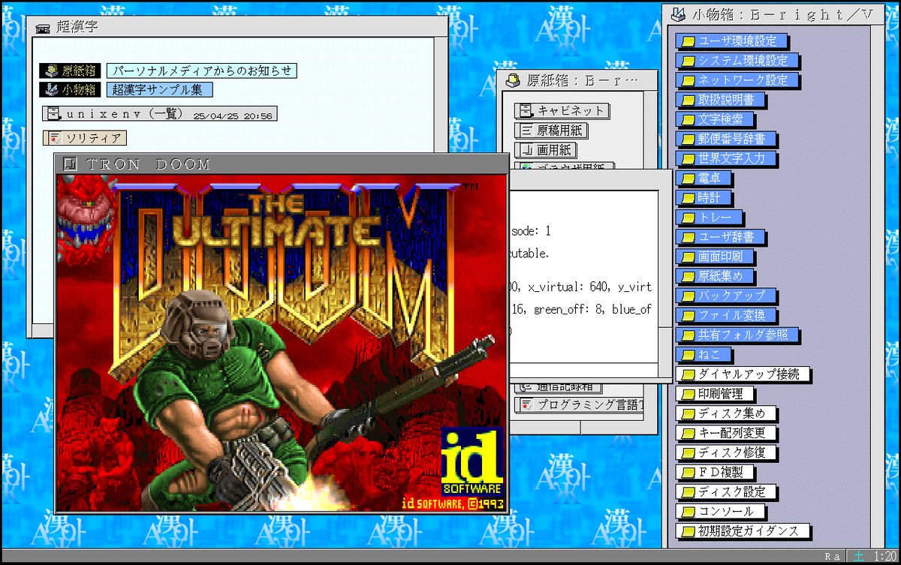Viewport: 901px width, 565px height.
Task: Click the 原紙箱 window vertical scrollbar
Action: click(651, 131)
